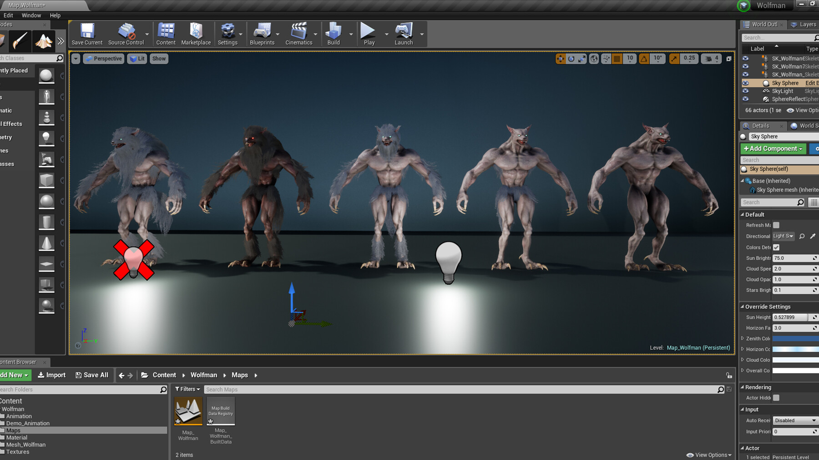Screen dimensions: 819x460
Task: Click the Horizon Color swatch
Action: tap(795, 349)
